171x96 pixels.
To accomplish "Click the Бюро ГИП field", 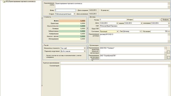I will (x=135, y=29).
